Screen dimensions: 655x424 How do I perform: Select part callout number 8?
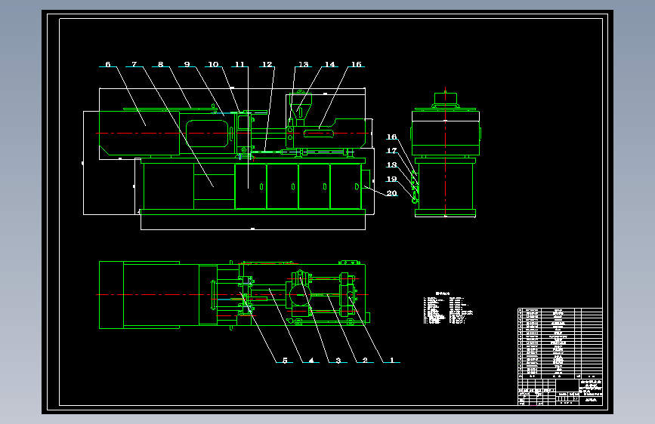160,64
